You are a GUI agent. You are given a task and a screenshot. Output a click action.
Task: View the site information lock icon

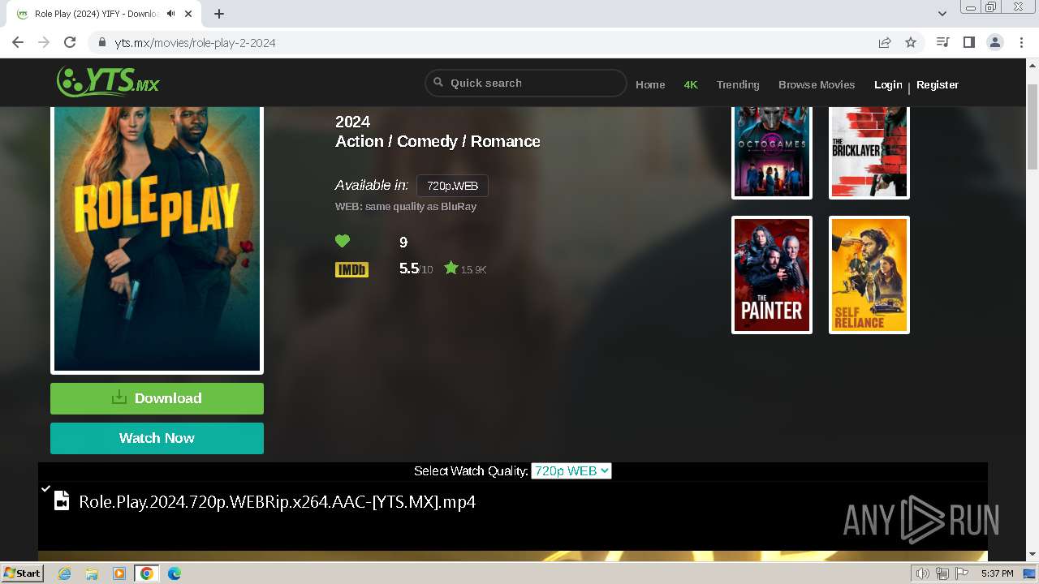click(x=101, y=43)
